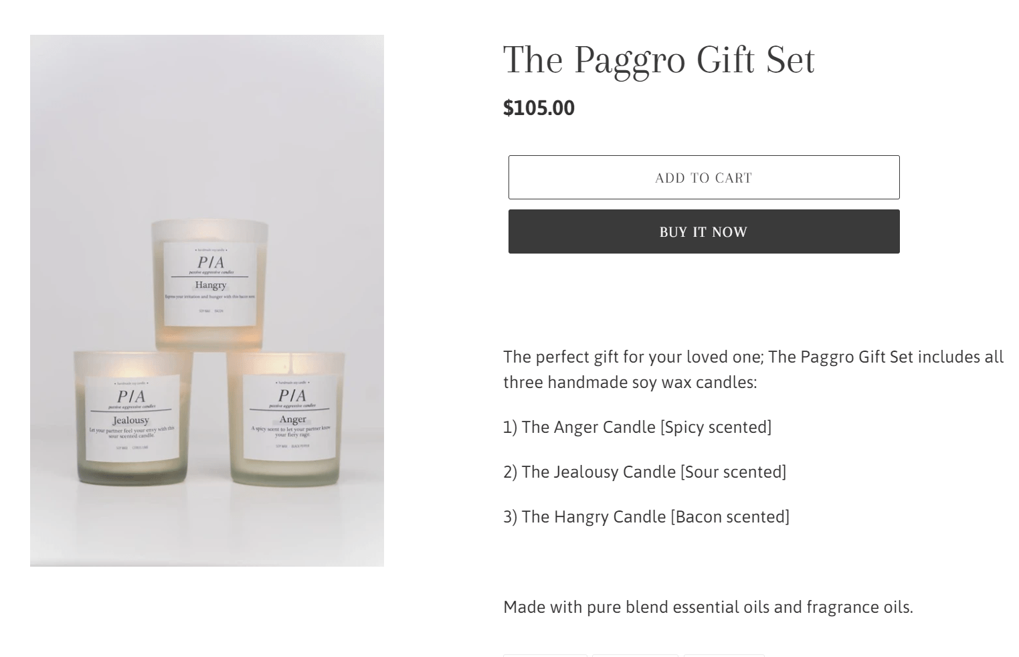
Task: Open the product photo of three candles
Action: [207, 300]
